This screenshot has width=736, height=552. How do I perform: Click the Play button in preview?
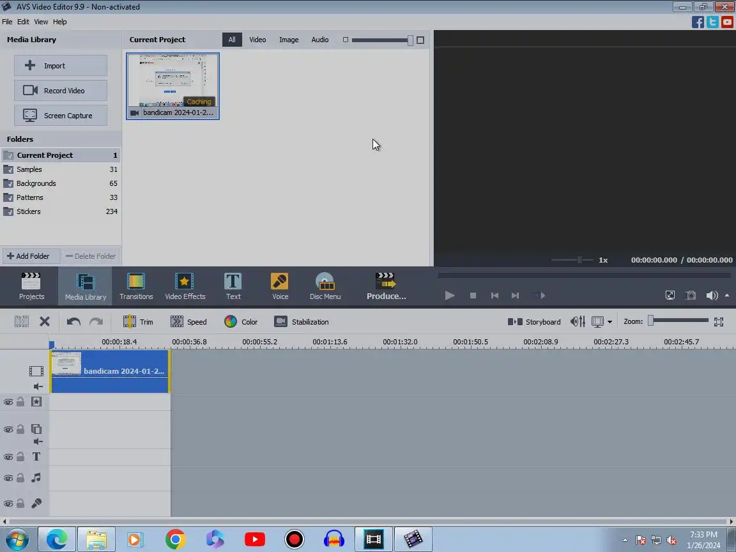coord(450,295)
